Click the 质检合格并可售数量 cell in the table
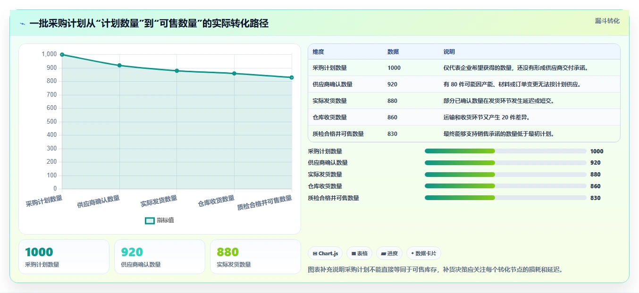Screen dimensions: 639x293 point(338,134)
